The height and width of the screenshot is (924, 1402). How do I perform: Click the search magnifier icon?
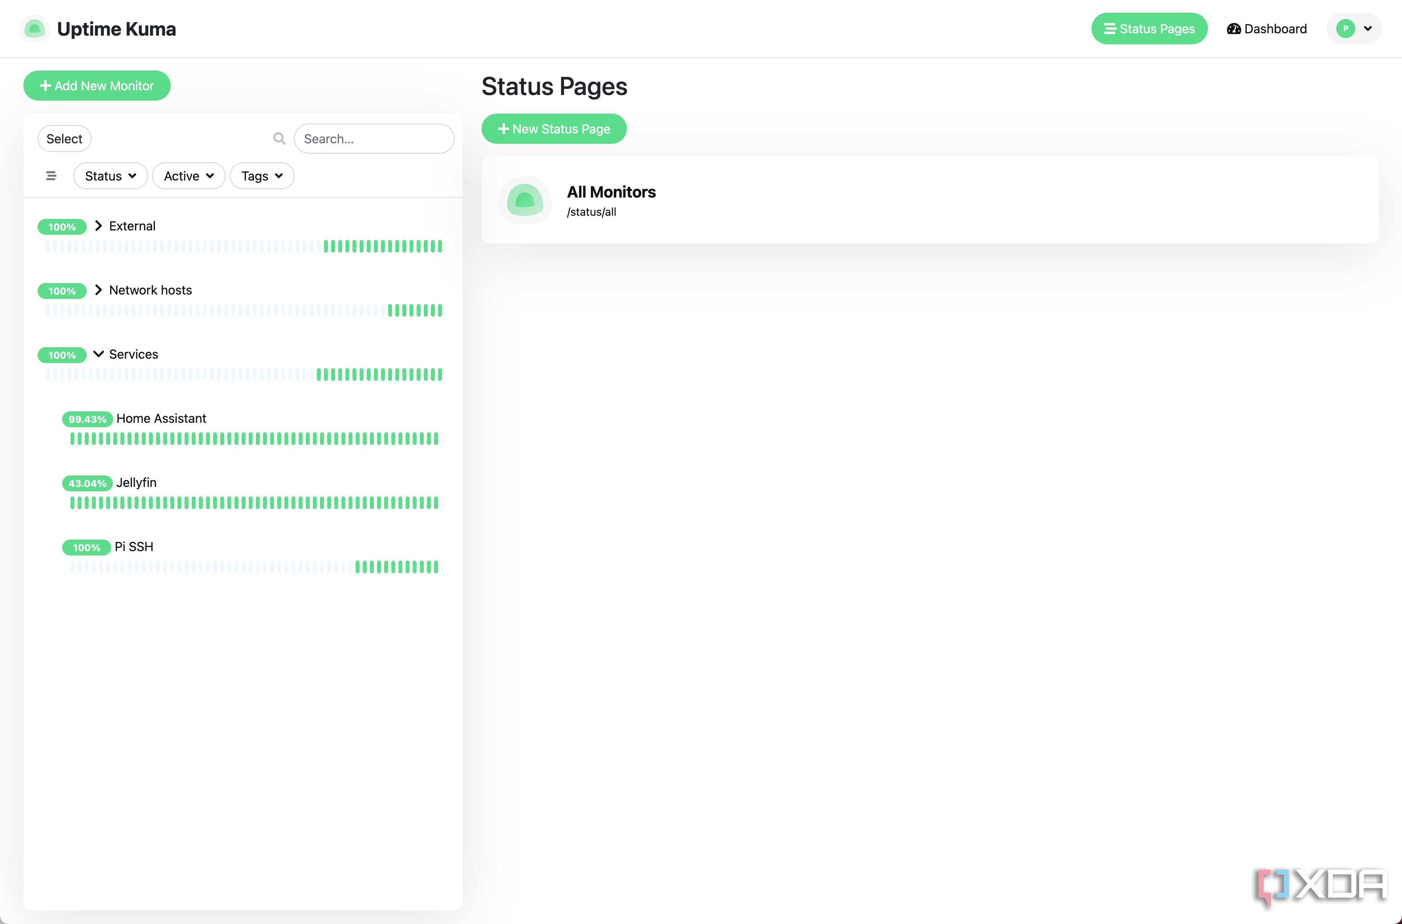coord(280,139)
